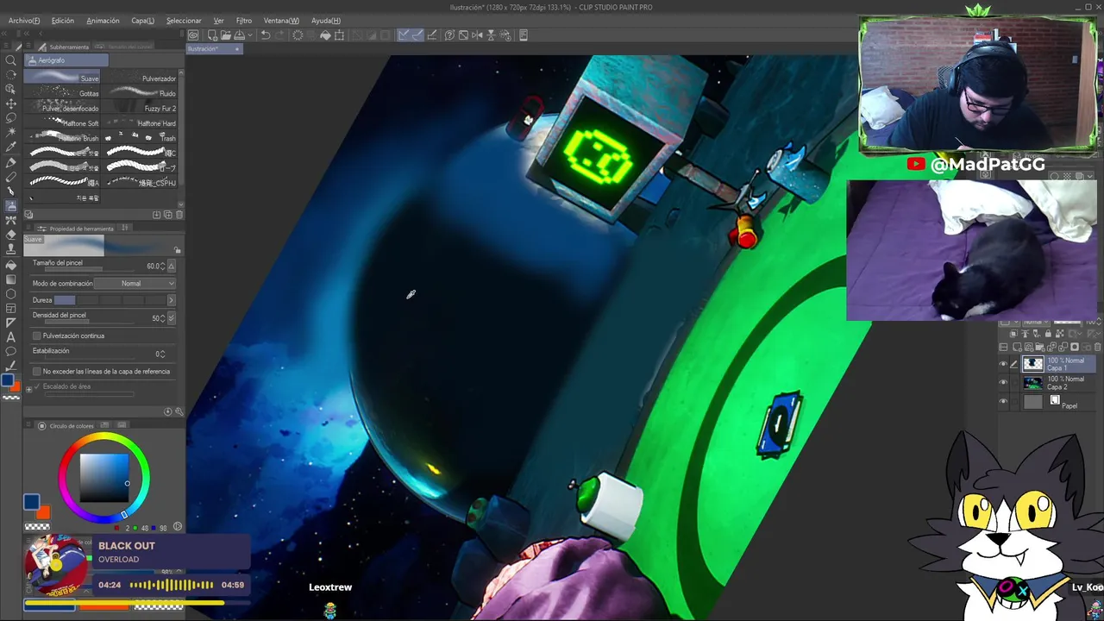This screenshot has width=1104, height=621.
Task: Select the Fill bucket tool
Action: click(11, 265)
